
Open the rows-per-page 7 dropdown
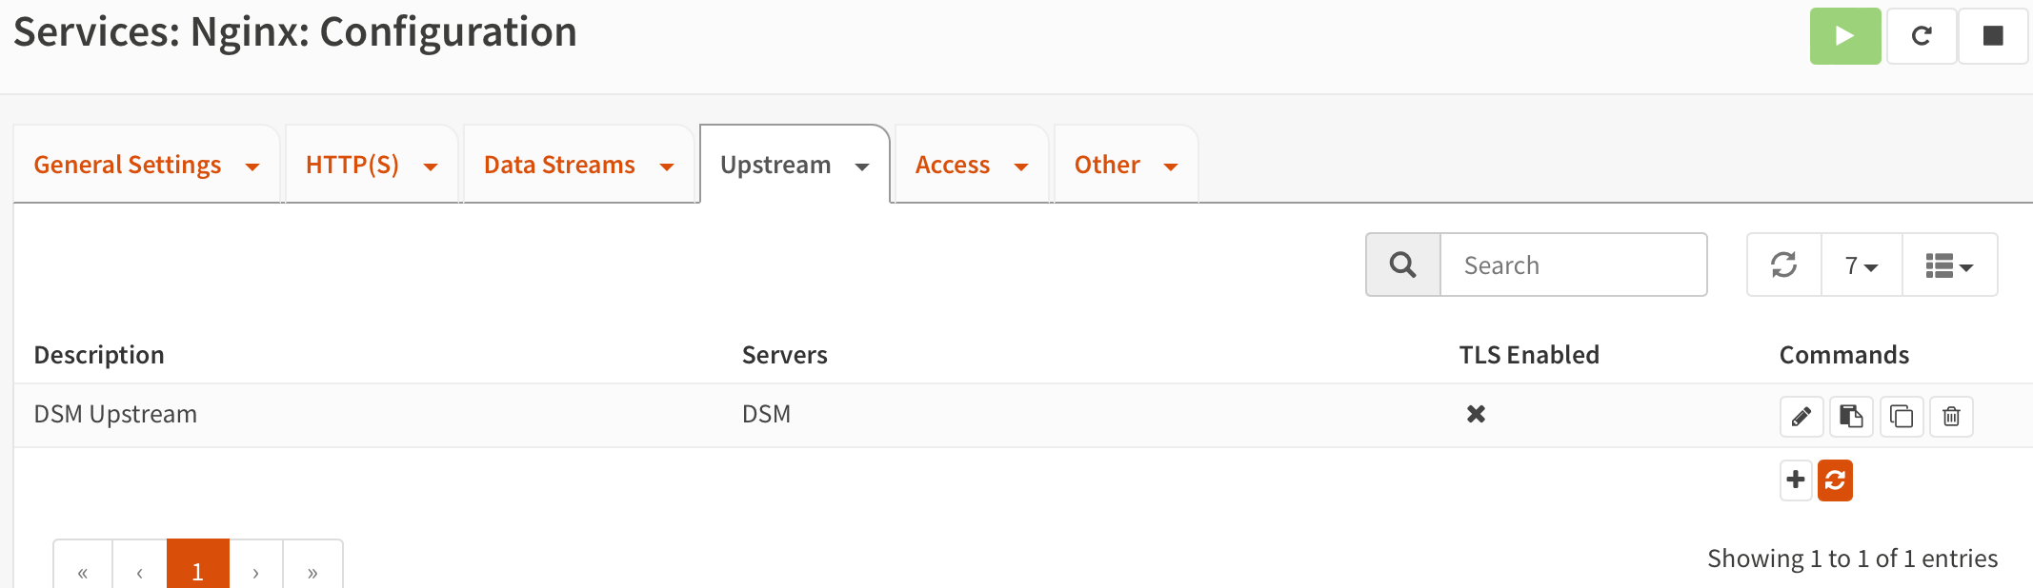click(1861, 265)
